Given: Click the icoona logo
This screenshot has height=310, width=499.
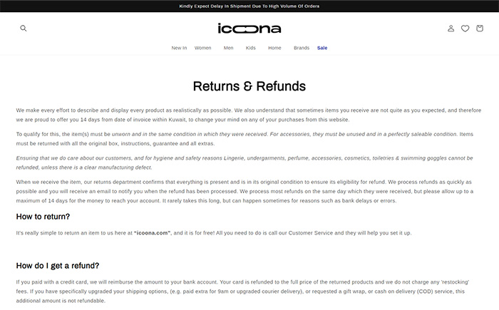Looking at the screenshot, I should 249,29.
